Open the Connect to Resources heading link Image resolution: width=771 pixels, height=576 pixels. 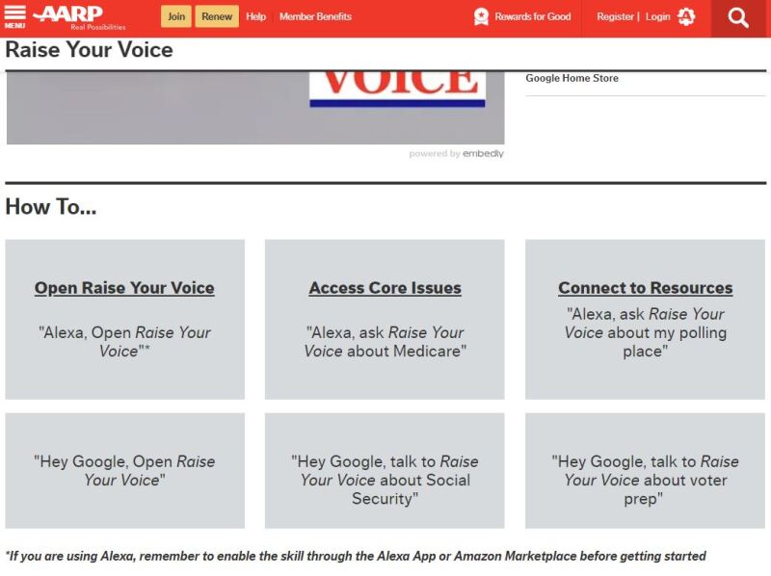[645, 288]
